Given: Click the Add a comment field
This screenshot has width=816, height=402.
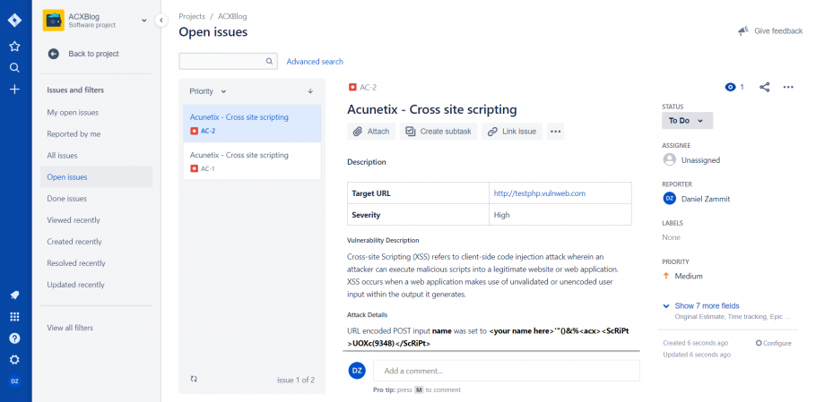Looking at the screenshot, I should [507, 371].
